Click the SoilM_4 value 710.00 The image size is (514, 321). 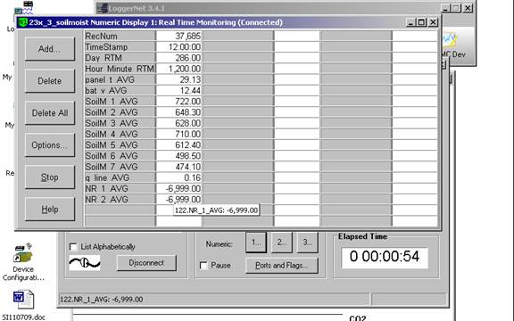(x=179, y=134)
